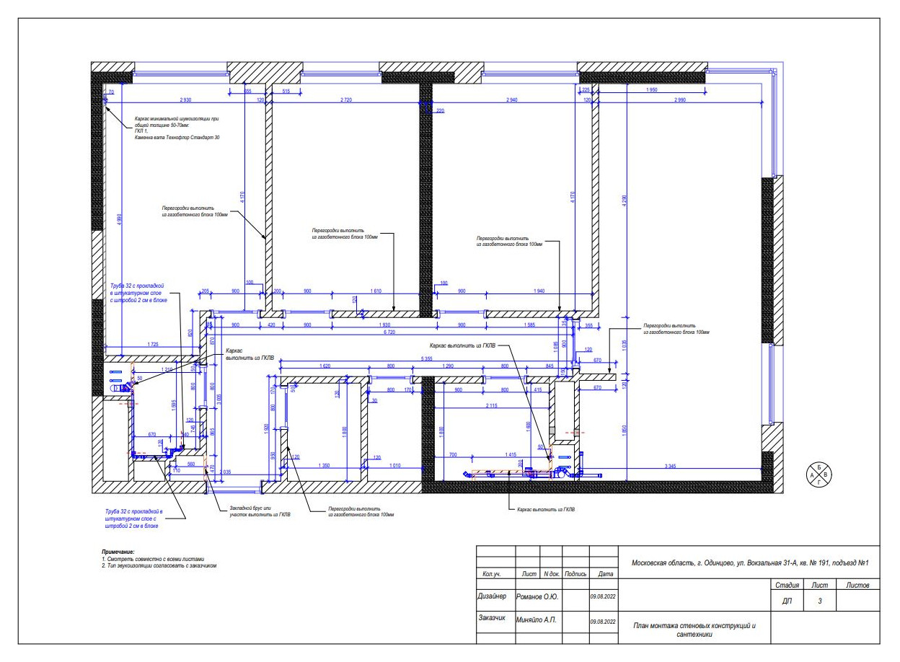This screenshot has height=662, width=900.
Task: Click the 'Примечание:' heading
Action: click(x=118, y=552)
